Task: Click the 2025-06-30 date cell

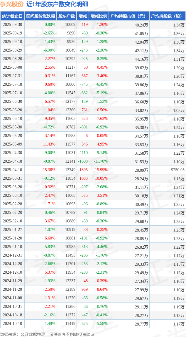Action: pos(12,102)
